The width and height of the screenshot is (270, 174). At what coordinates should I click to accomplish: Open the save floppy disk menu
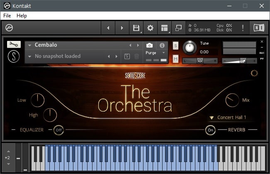(x=136, y=28)
